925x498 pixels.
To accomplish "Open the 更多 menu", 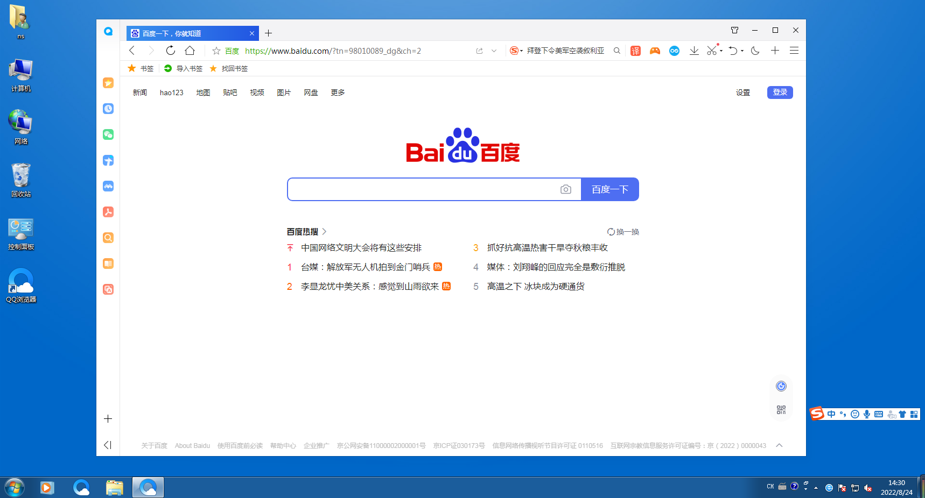I will tap(338, 93).
